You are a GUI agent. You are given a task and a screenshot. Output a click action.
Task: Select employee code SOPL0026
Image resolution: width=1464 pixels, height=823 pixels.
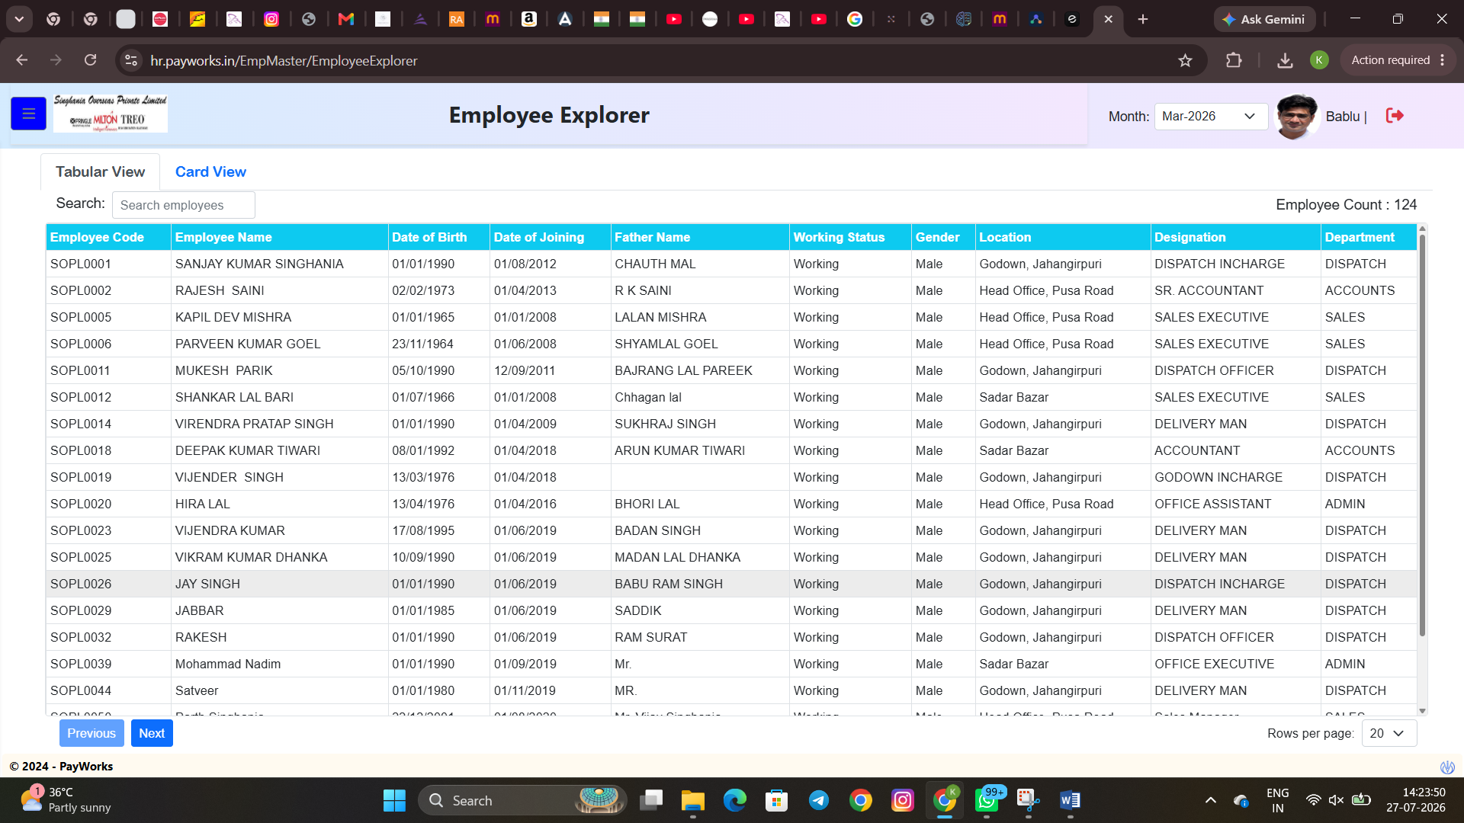pos(81,584)
